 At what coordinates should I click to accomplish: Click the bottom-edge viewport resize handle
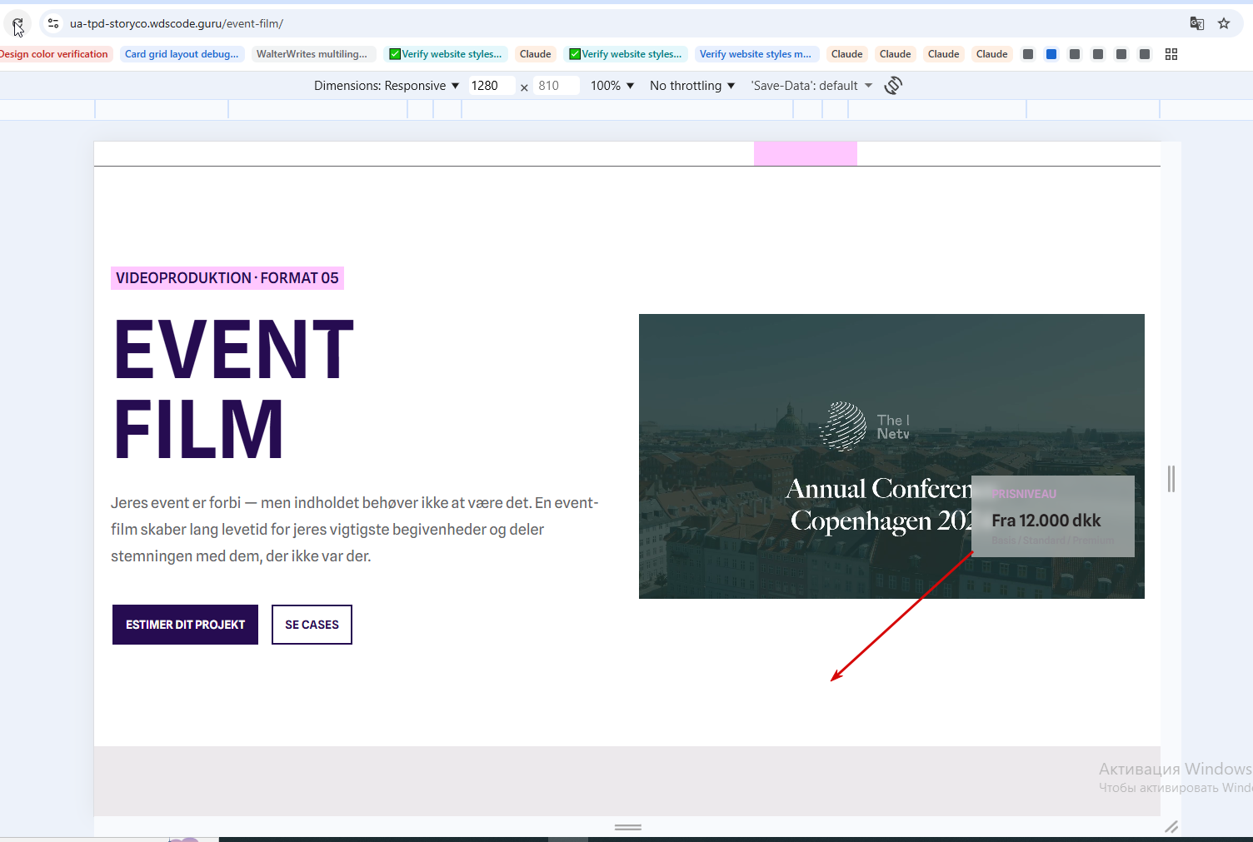[x=628, y=827]
